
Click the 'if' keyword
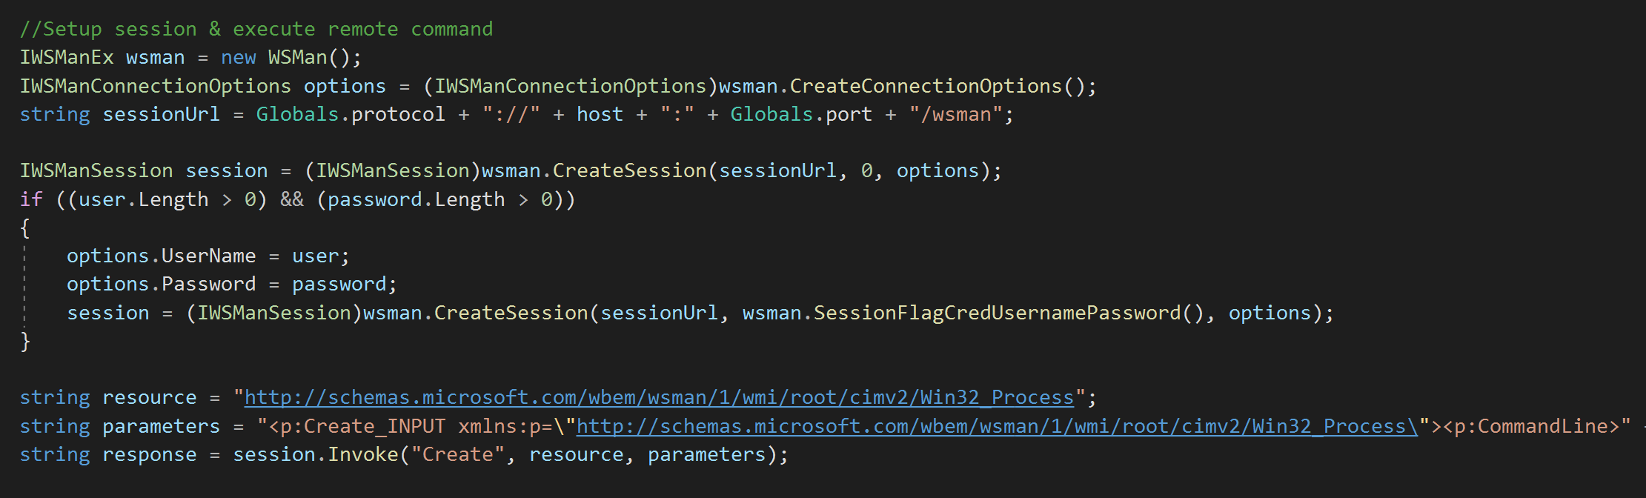(31, 200)
